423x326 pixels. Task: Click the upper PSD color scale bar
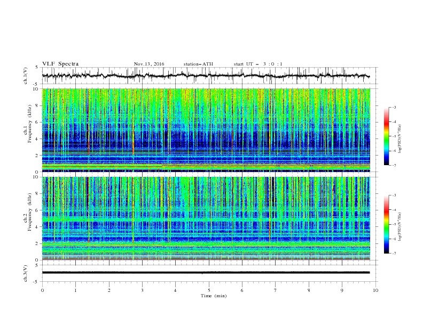(x=386, y=136)
